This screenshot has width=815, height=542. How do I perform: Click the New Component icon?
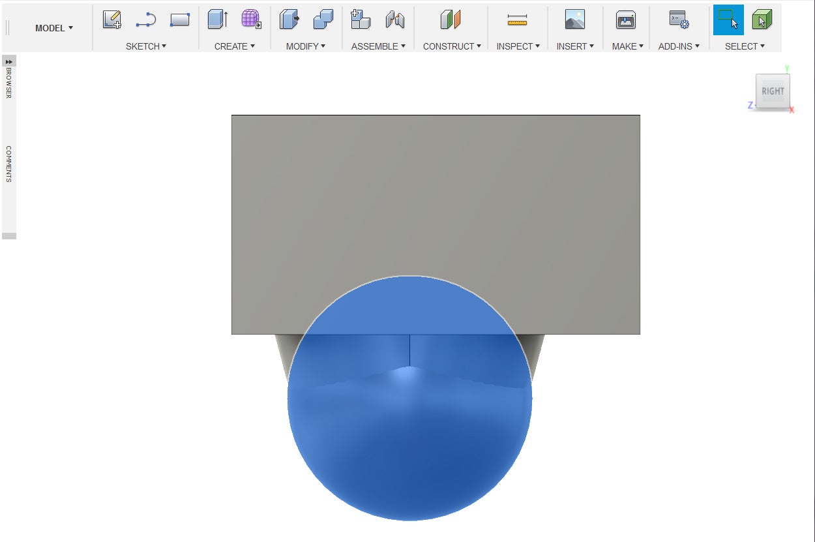click(x=361, y=20)
